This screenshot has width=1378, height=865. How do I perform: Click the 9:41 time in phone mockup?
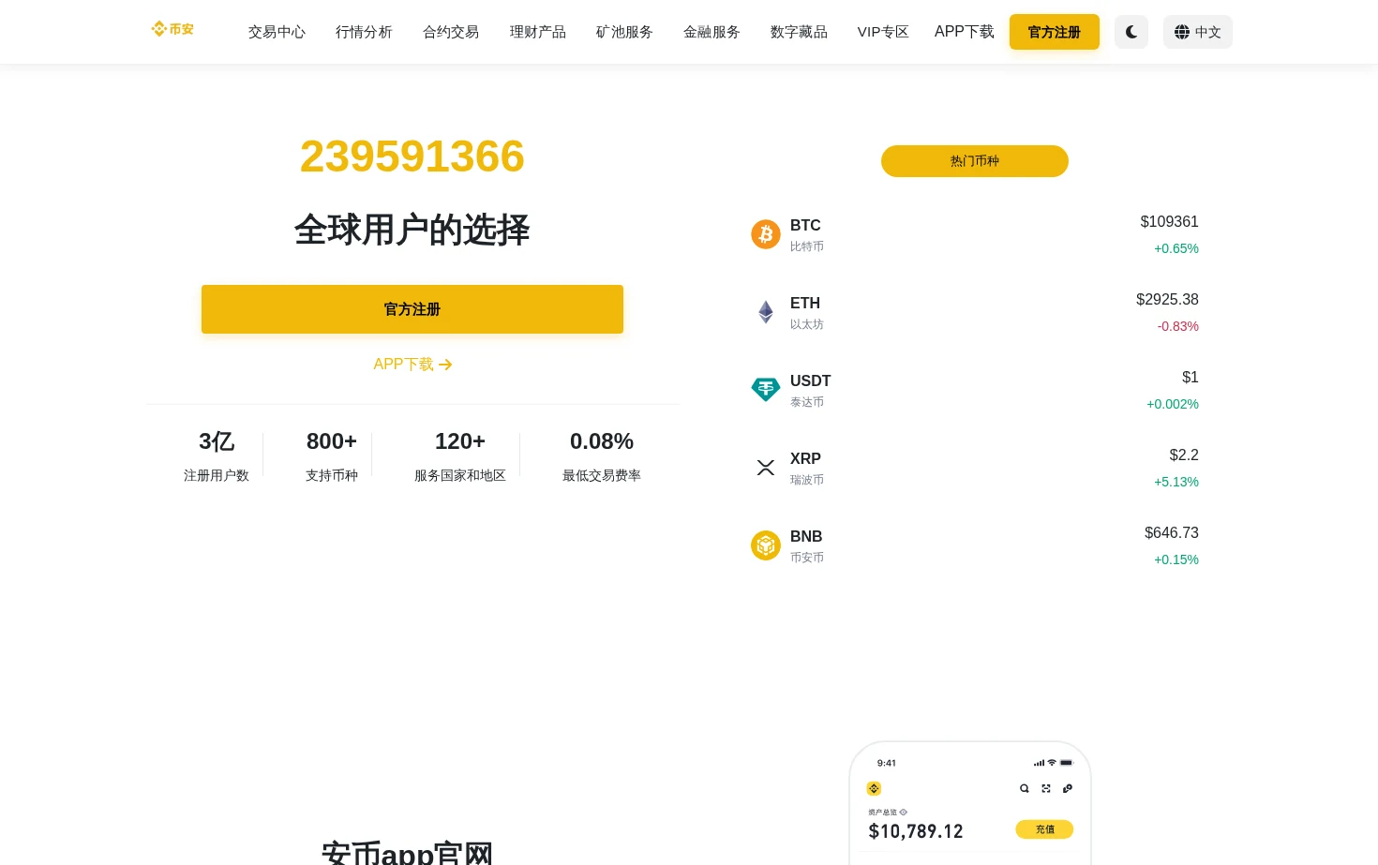887,763
